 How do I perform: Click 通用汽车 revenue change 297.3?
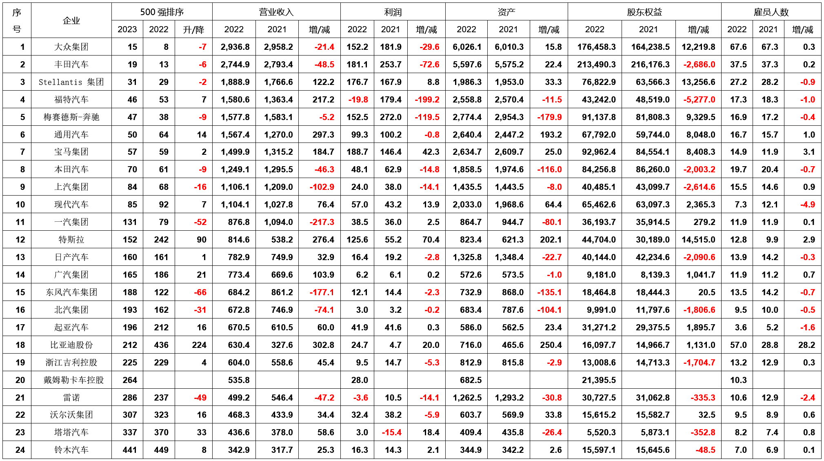[x=323, y=135]
